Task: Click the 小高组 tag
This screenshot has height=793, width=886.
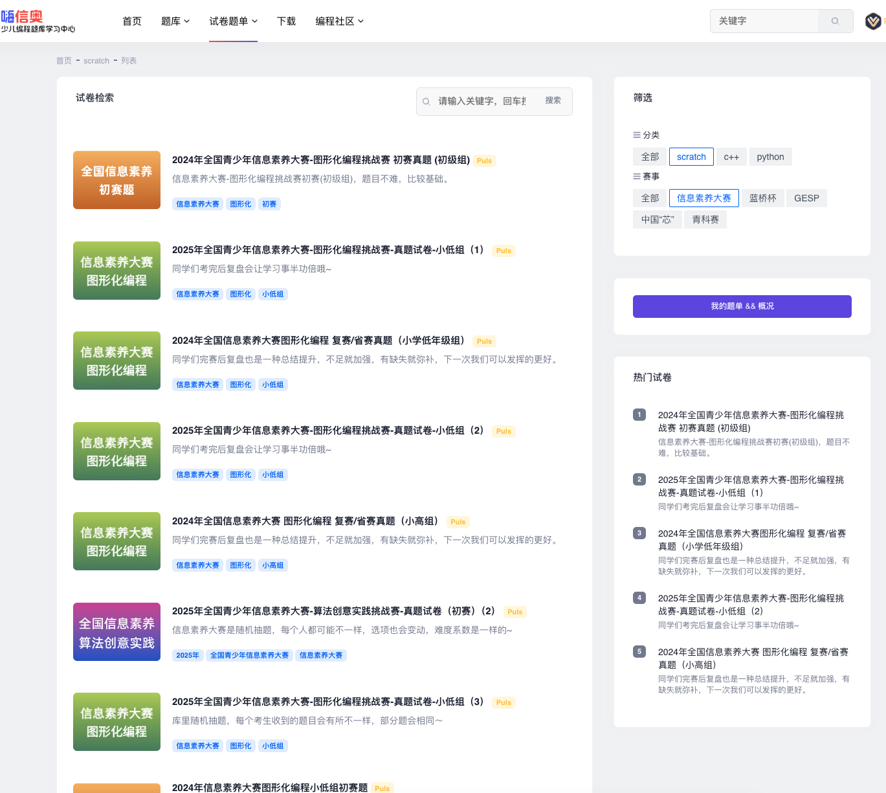Action: (x=272, y=565)
